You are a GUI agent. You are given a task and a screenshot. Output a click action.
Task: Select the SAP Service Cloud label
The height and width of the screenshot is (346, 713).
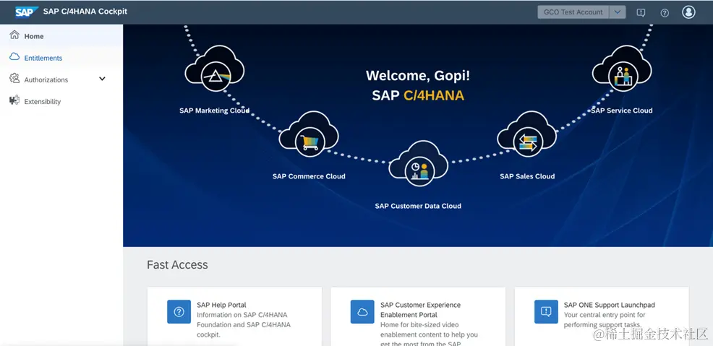[622, 111]
